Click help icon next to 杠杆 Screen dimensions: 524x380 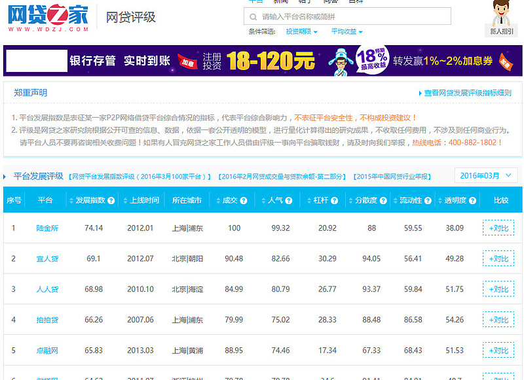tap(334, 201)
